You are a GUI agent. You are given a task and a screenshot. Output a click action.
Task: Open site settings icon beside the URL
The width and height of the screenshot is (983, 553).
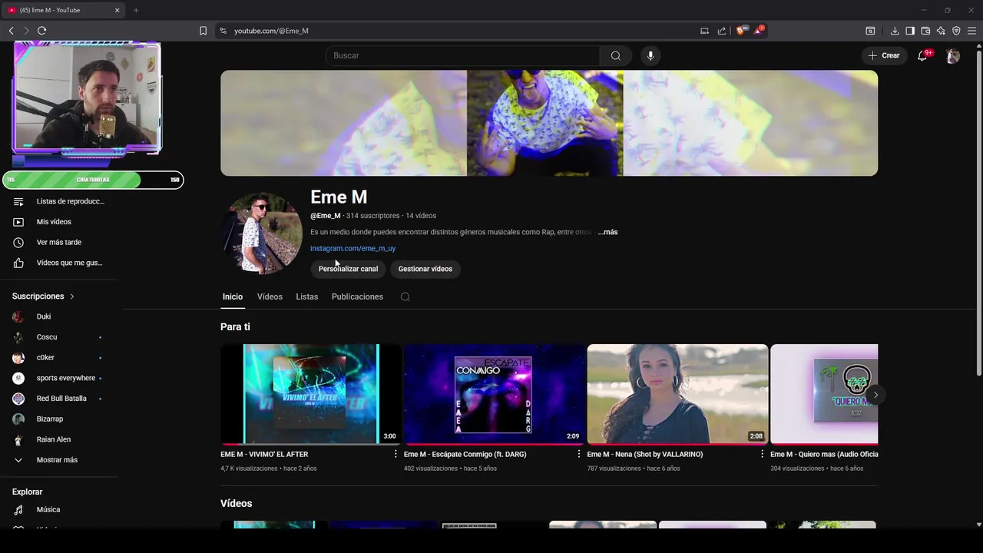223,31
